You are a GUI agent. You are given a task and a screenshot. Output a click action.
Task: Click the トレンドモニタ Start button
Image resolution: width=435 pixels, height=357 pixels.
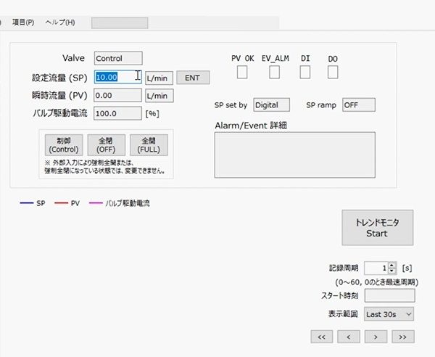(x=377, y=229)
